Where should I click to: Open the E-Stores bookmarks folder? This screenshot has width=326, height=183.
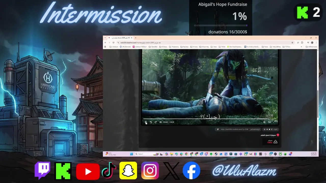click(164, 47)
